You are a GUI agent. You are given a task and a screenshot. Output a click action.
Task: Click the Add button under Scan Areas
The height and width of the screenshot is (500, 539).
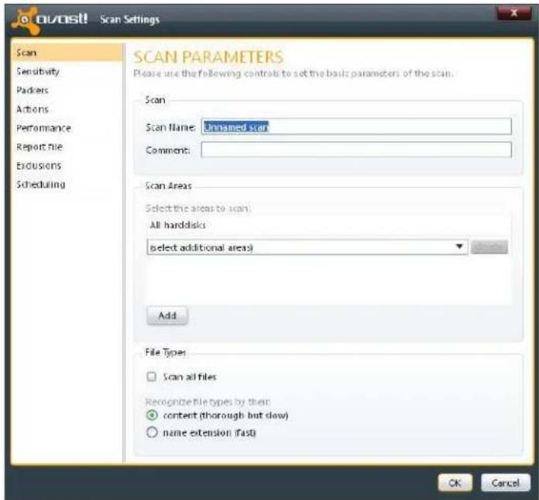click(167, 316)
